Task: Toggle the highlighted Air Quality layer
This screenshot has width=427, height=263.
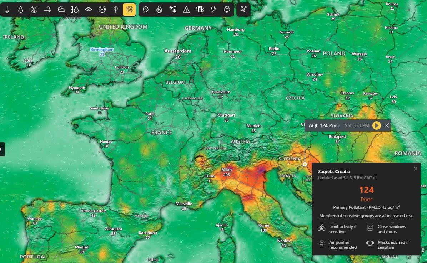Action: [129, 10]
